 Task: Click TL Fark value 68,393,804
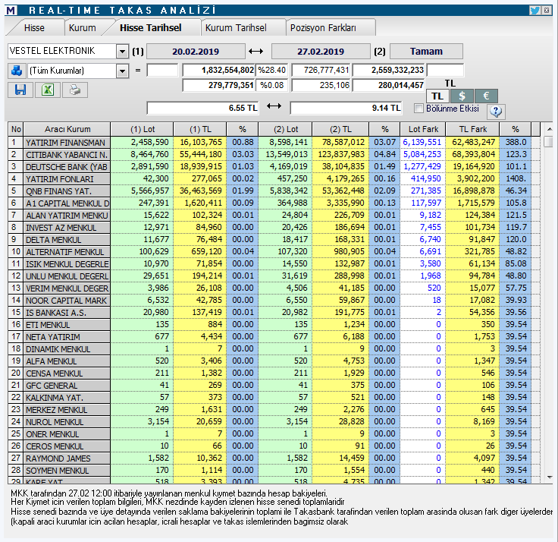coord(473,154)
